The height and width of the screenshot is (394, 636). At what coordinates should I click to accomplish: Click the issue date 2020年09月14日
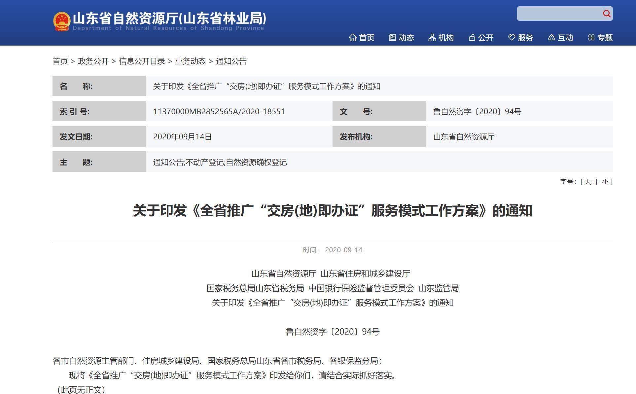coord(182,137)
